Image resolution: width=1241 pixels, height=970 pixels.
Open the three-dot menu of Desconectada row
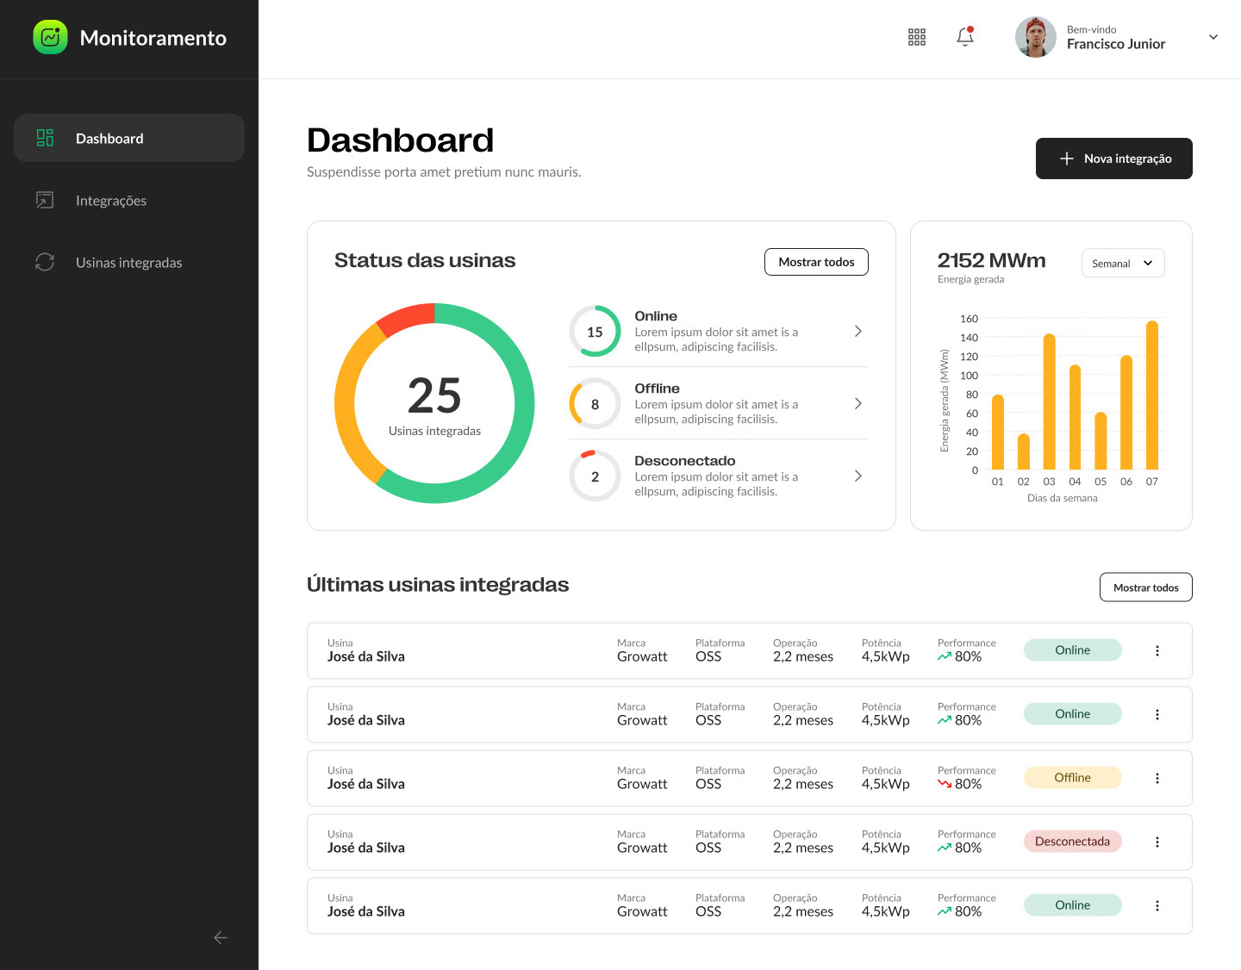[x=1157, y=842]
